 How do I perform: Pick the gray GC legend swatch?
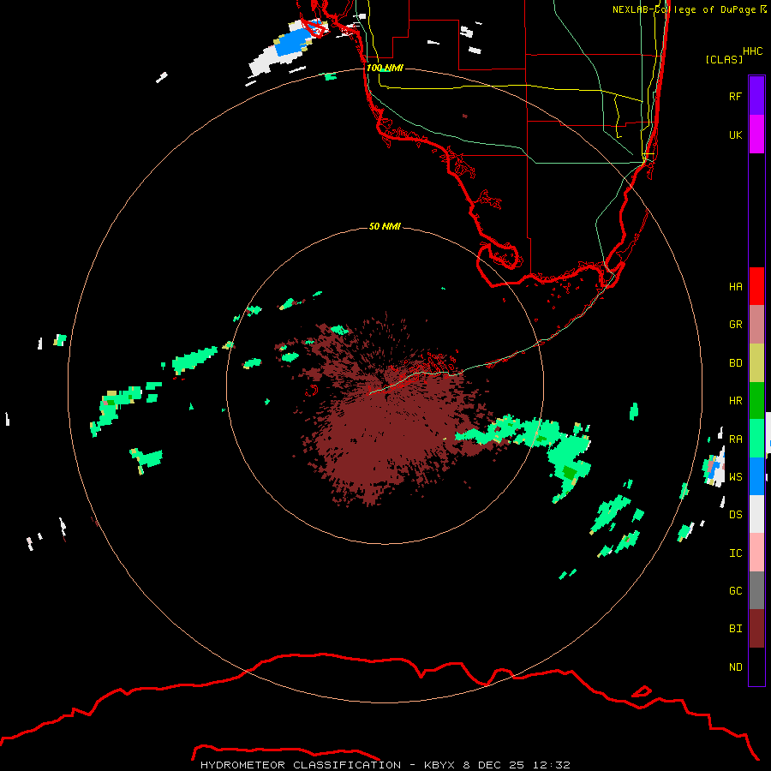(756, 590)
